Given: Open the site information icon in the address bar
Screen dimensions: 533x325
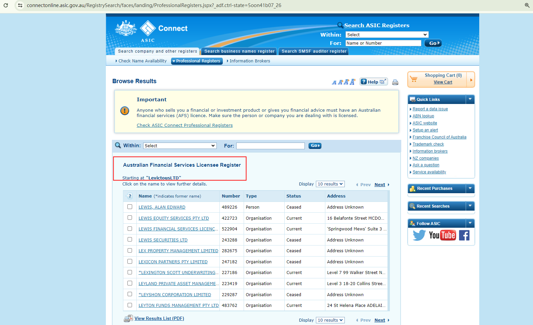Looking at the screenshot, I should pos(20,5).
